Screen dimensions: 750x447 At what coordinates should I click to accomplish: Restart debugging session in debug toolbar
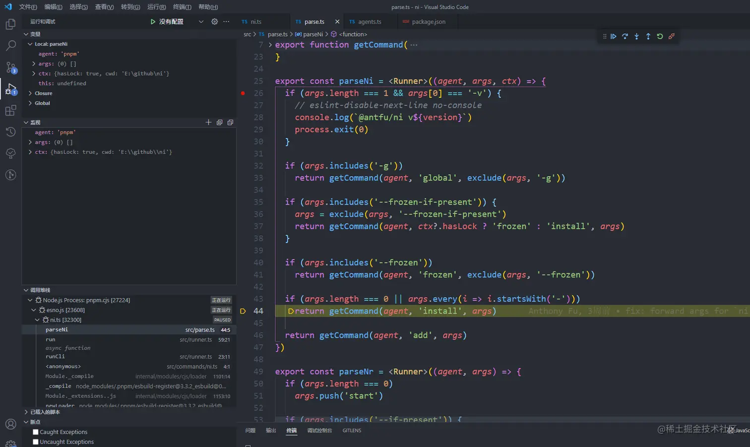point(660,36)
